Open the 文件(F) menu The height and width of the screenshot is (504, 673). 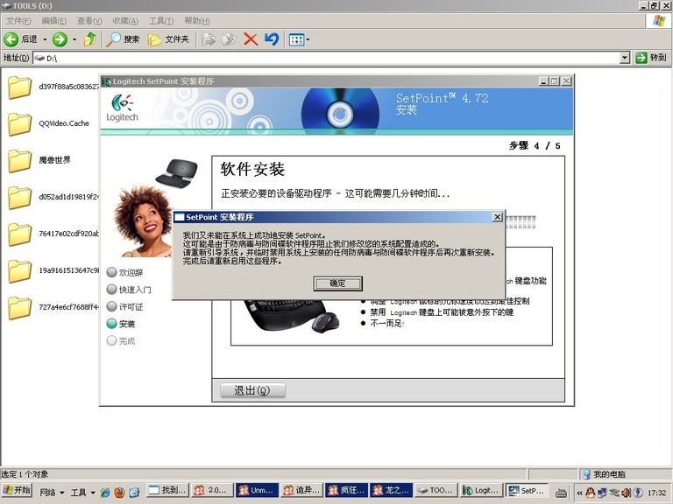(x=19, y=21)
